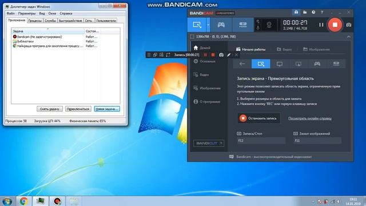Open Bandicam help question mark icon
366x206 pixels.
[322, 12]
